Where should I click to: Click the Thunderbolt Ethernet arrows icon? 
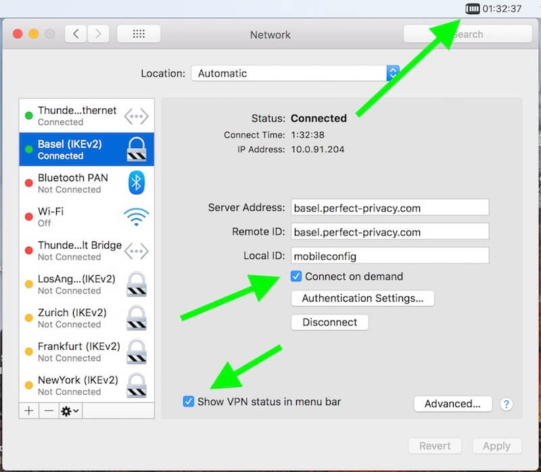point(137,116)
